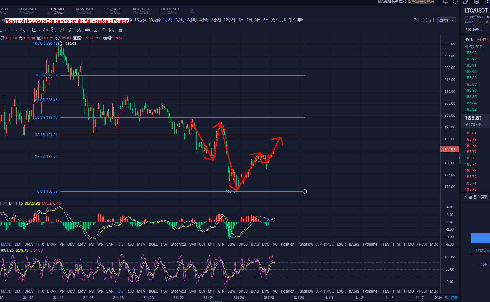Screen dimensions: 490x302
Task: Select the 4小时 timeframe
Action: coord(204,20)
